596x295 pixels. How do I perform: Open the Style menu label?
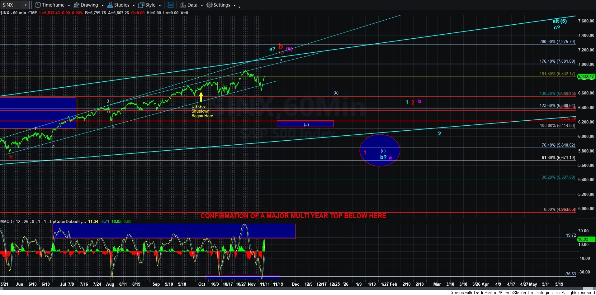pyautogui.click(x=150, y=5)
